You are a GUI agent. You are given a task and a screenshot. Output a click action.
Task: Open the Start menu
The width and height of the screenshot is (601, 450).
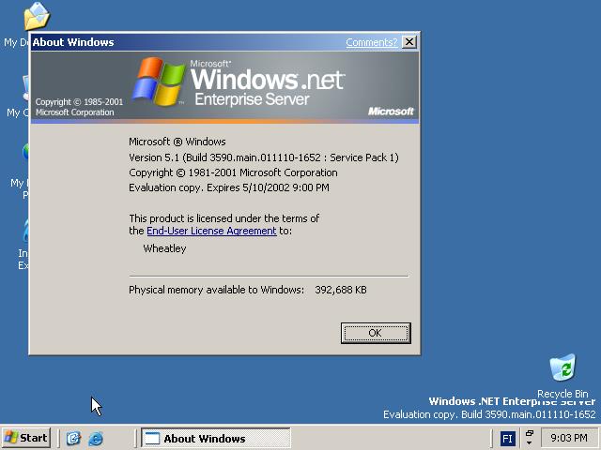tap(26, 438)
